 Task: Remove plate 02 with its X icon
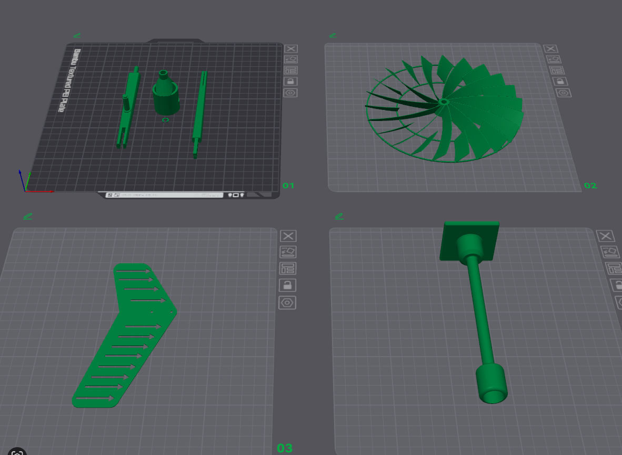click(550, 48)
